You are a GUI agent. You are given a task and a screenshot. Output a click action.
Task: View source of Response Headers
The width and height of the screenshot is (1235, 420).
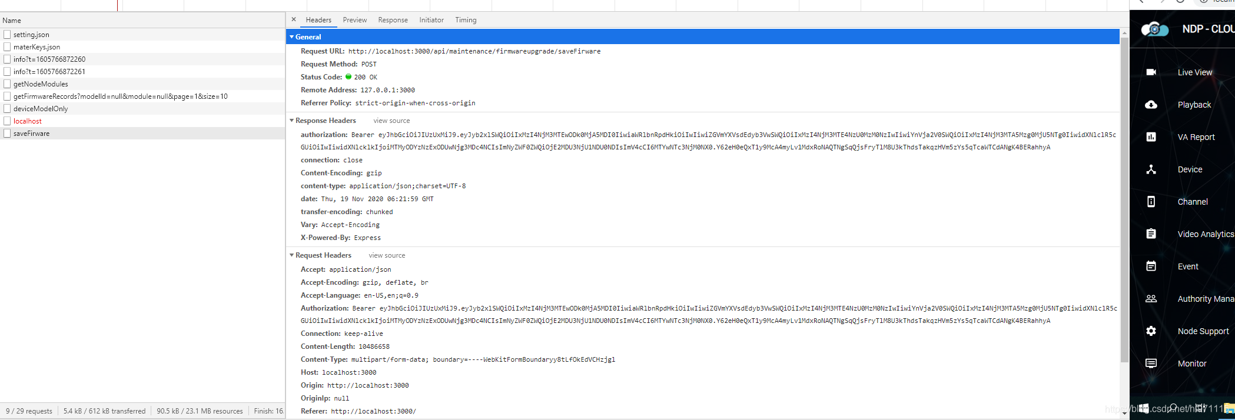[391, 121]
